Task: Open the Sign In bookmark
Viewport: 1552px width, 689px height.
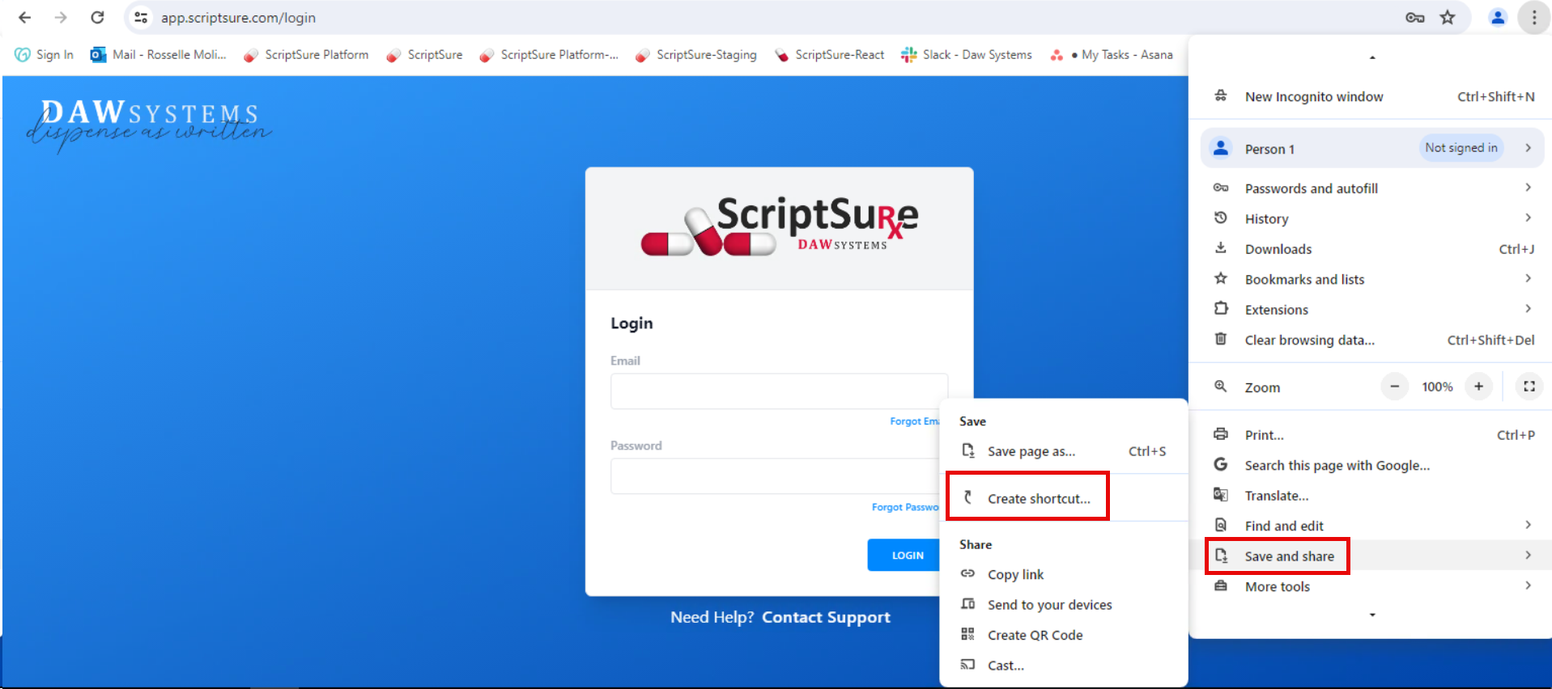Action: tap(45, 54)
